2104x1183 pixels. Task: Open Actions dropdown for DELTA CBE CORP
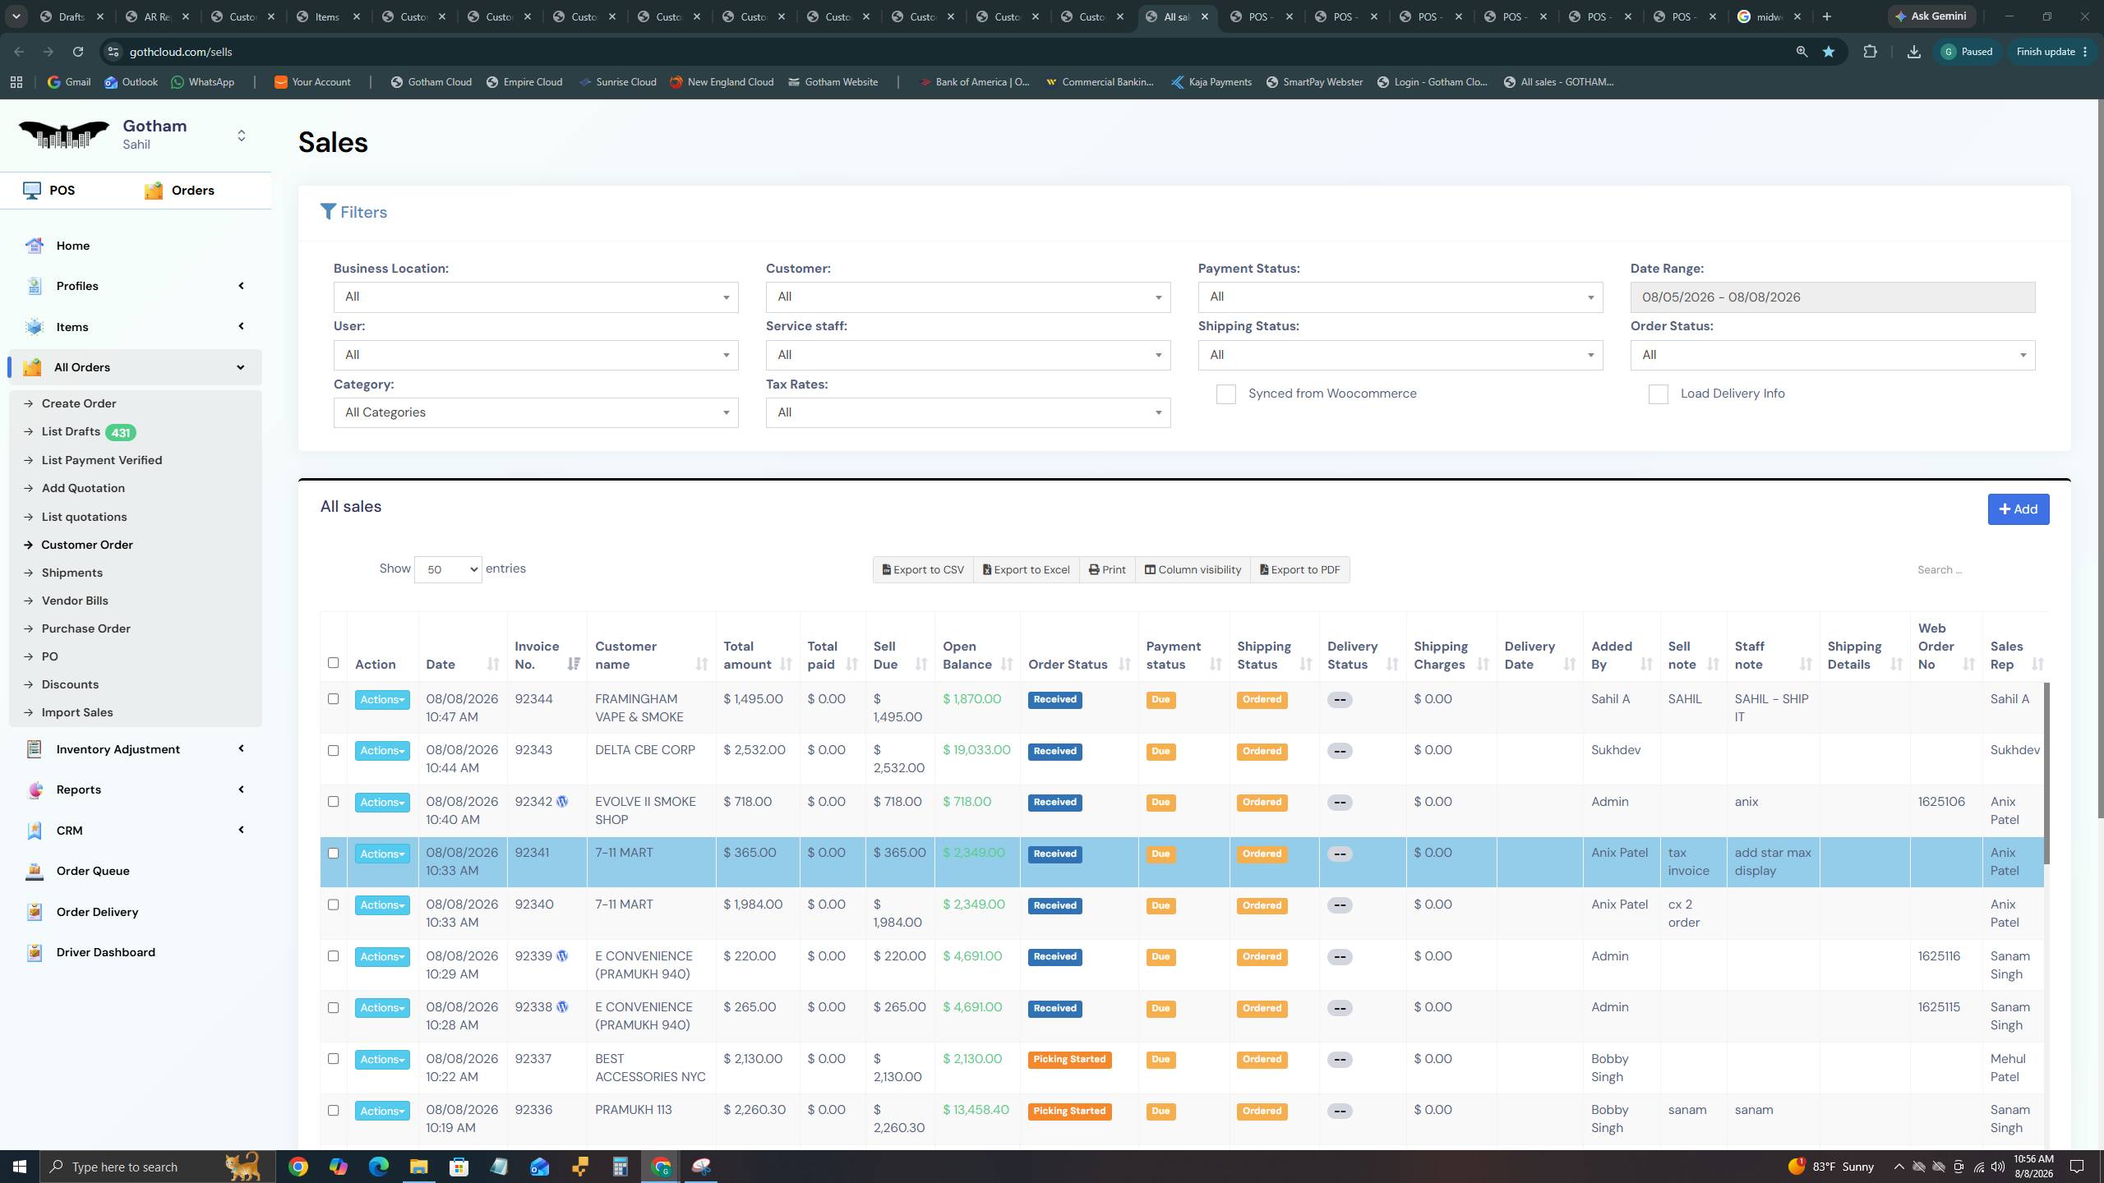tap(382, 751)
